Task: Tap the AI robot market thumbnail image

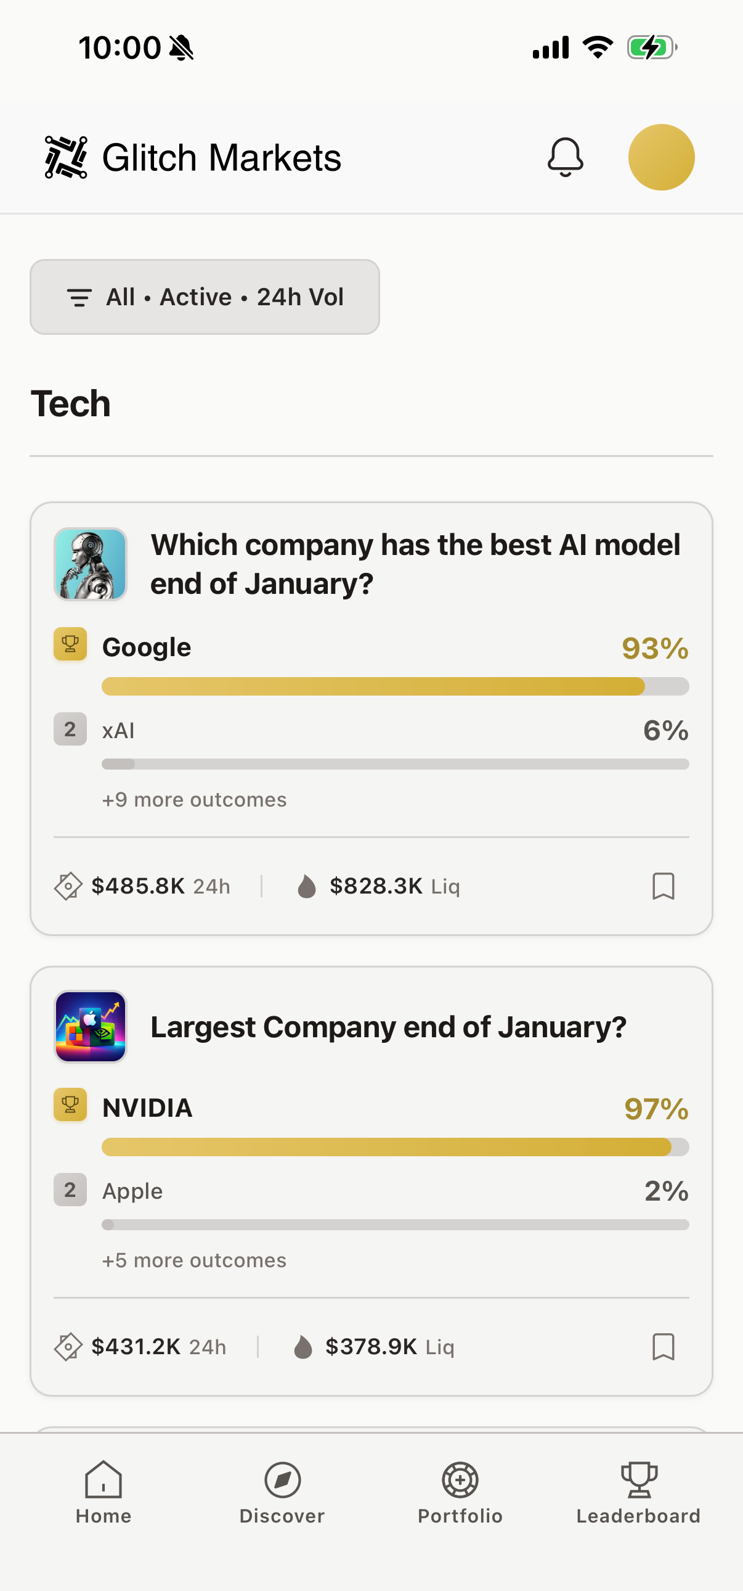Action: pyautogui.click(x=90, y=563)
